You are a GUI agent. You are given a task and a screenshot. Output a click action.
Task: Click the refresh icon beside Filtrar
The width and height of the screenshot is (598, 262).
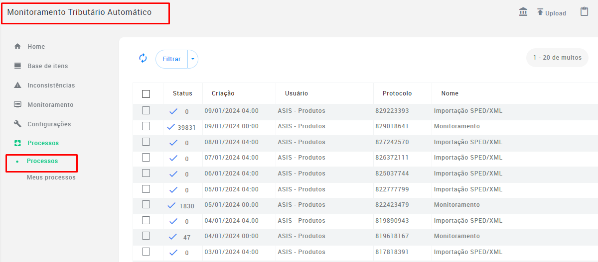143,58
